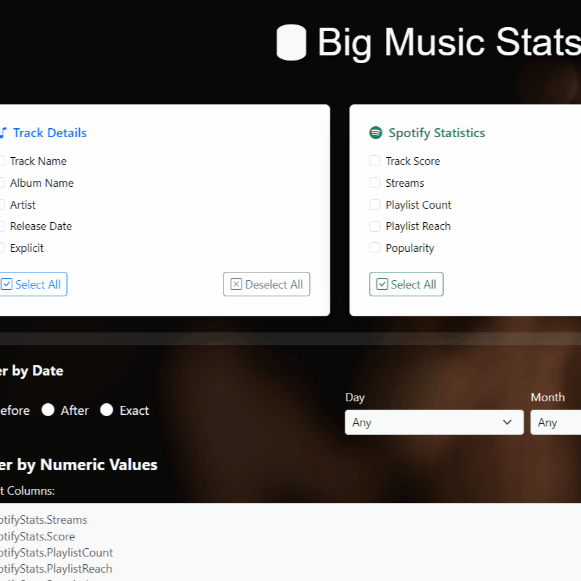Check the Streams checkbox
Image resolution: width=581 pixels, height=581 pixels.
375,183
